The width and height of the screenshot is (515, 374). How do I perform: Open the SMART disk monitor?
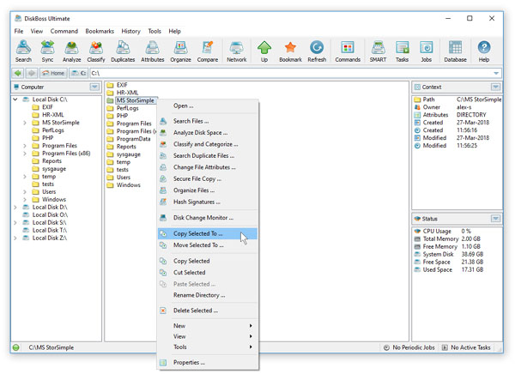click(x=378, y=51)
